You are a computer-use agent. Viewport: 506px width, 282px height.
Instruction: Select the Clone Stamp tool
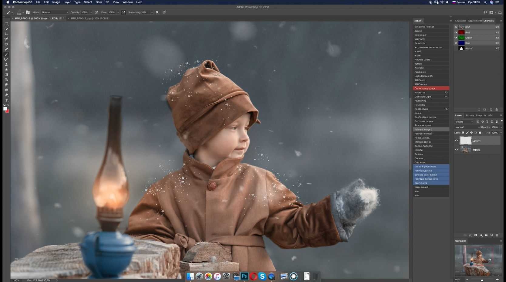(6, 65)
